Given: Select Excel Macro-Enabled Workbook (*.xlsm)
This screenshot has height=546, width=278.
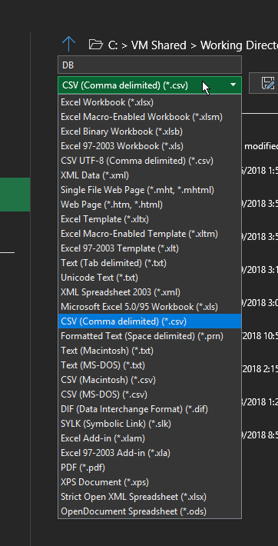Looking at the screenshot, I should click(150, 117).
